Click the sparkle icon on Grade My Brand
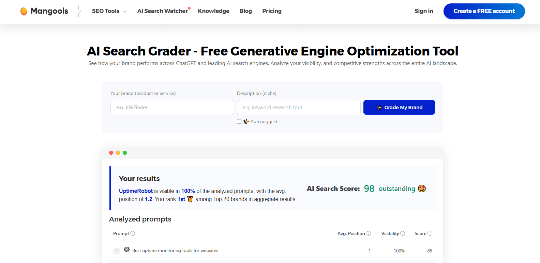The width and height of the screenshot is (540, 263). 379,108
